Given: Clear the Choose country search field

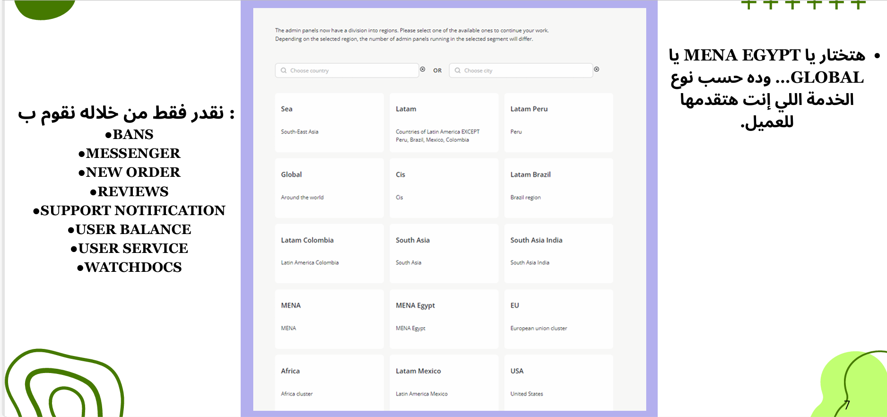Looking at the screenshot, I should pos(423,69).
